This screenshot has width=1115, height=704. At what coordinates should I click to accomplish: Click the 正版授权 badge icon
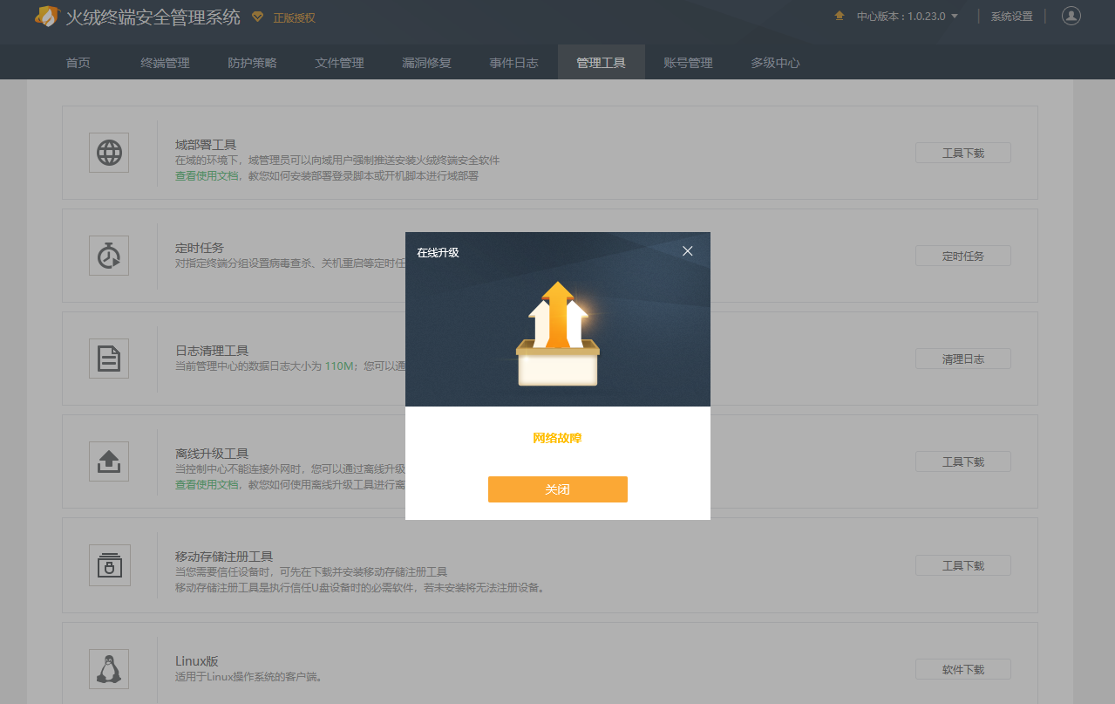[x=255, y=17]
